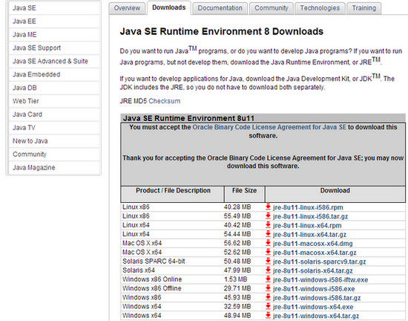
Task: Download jre-8u11-windows-x64.exe file link
Action: pyautogui.click(x=313, y=307)
